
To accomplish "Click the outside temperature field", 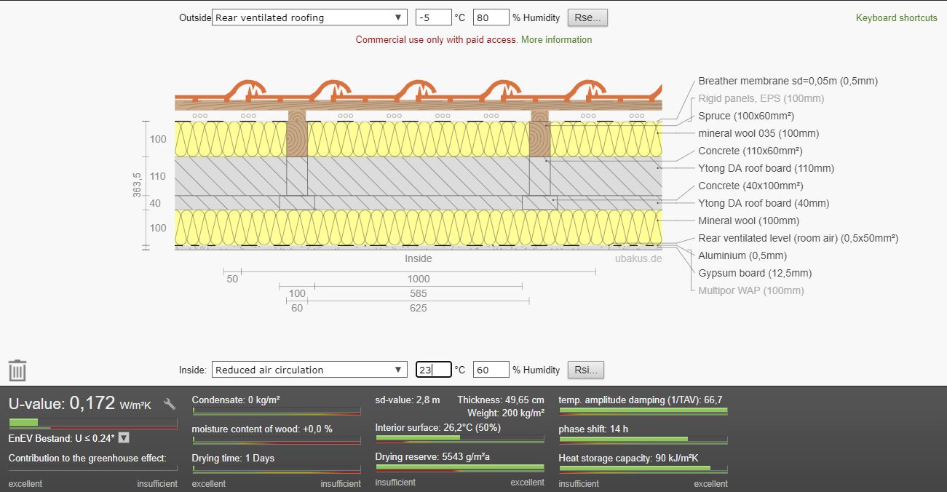I will [x=433, y=17].
